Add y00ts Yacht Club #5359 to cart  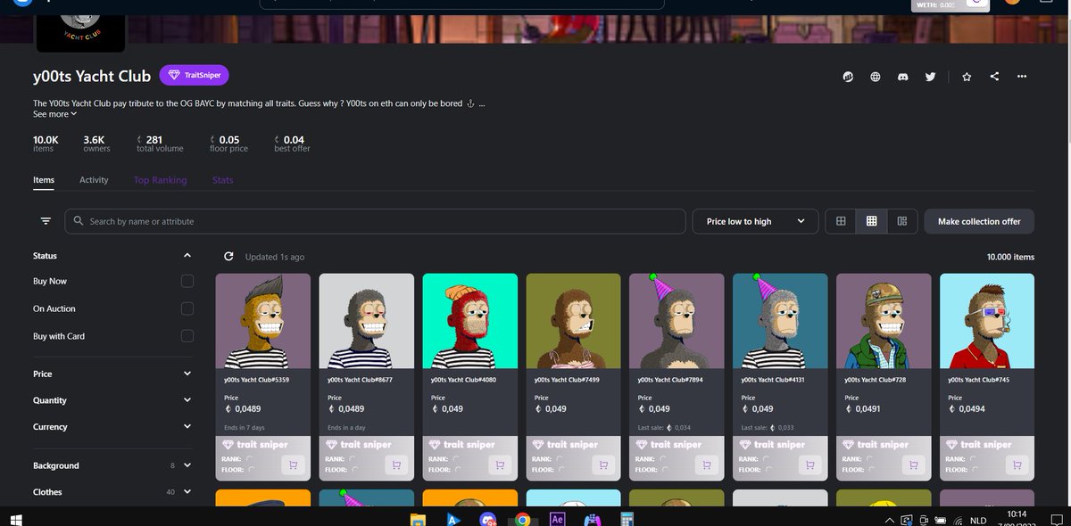(x=292, y=464)
